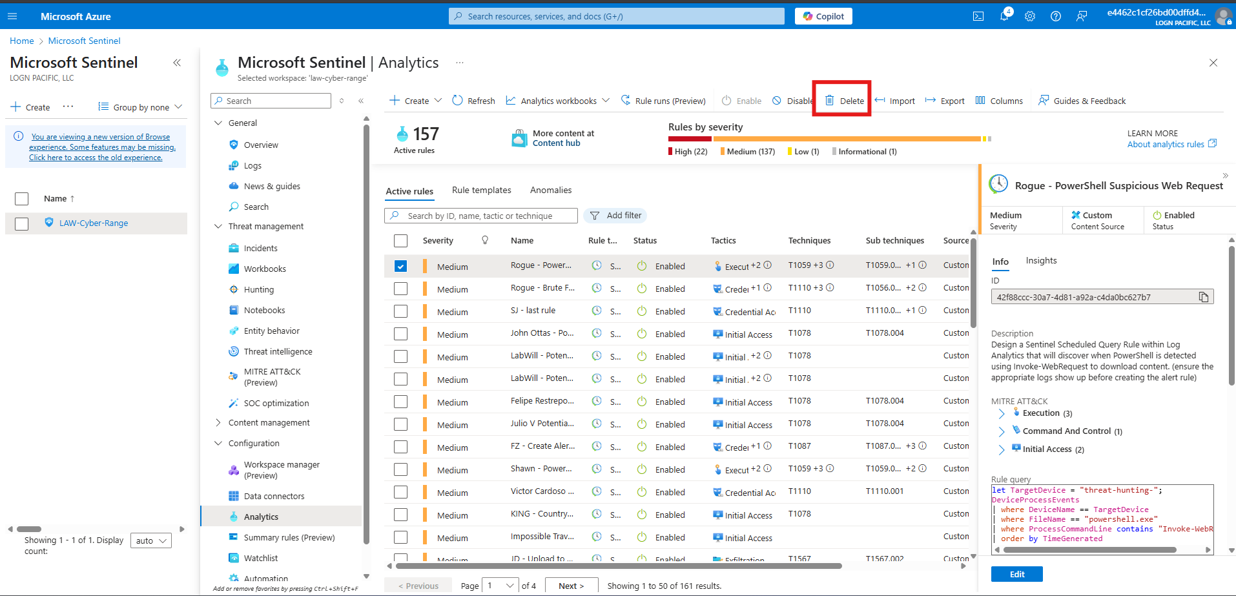The height and width of the screenshot is (596, 1236).
Task: Expand the Execution (3) MITRE tactic
Action: tap(1002, 413)
